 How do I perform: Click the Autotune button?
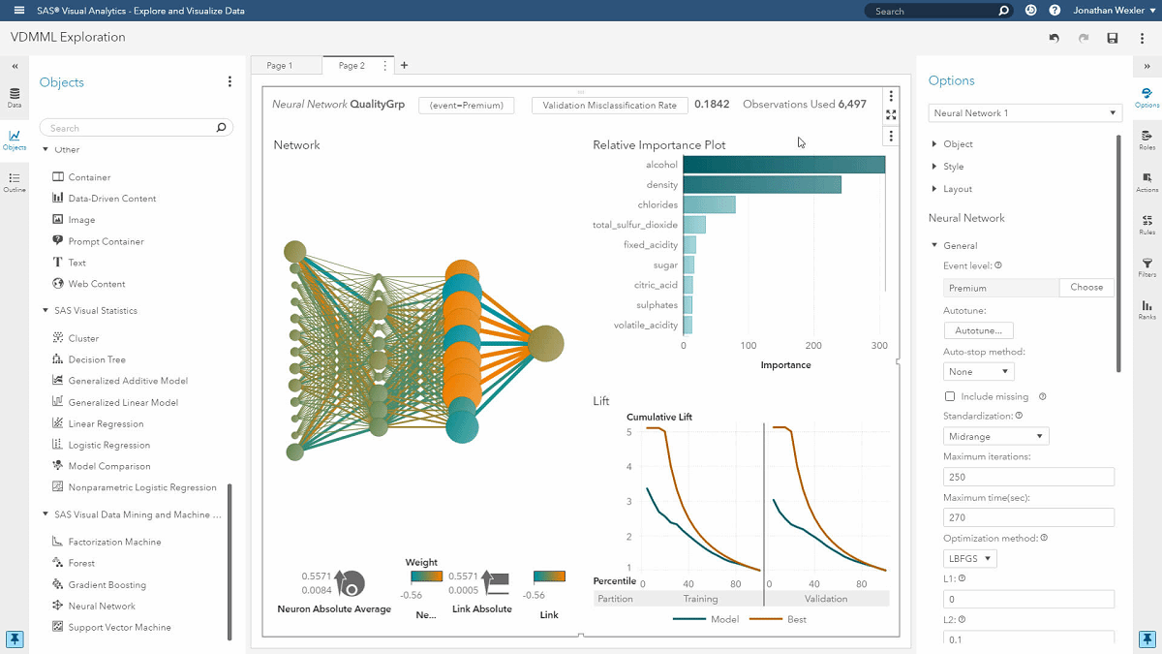978,329
